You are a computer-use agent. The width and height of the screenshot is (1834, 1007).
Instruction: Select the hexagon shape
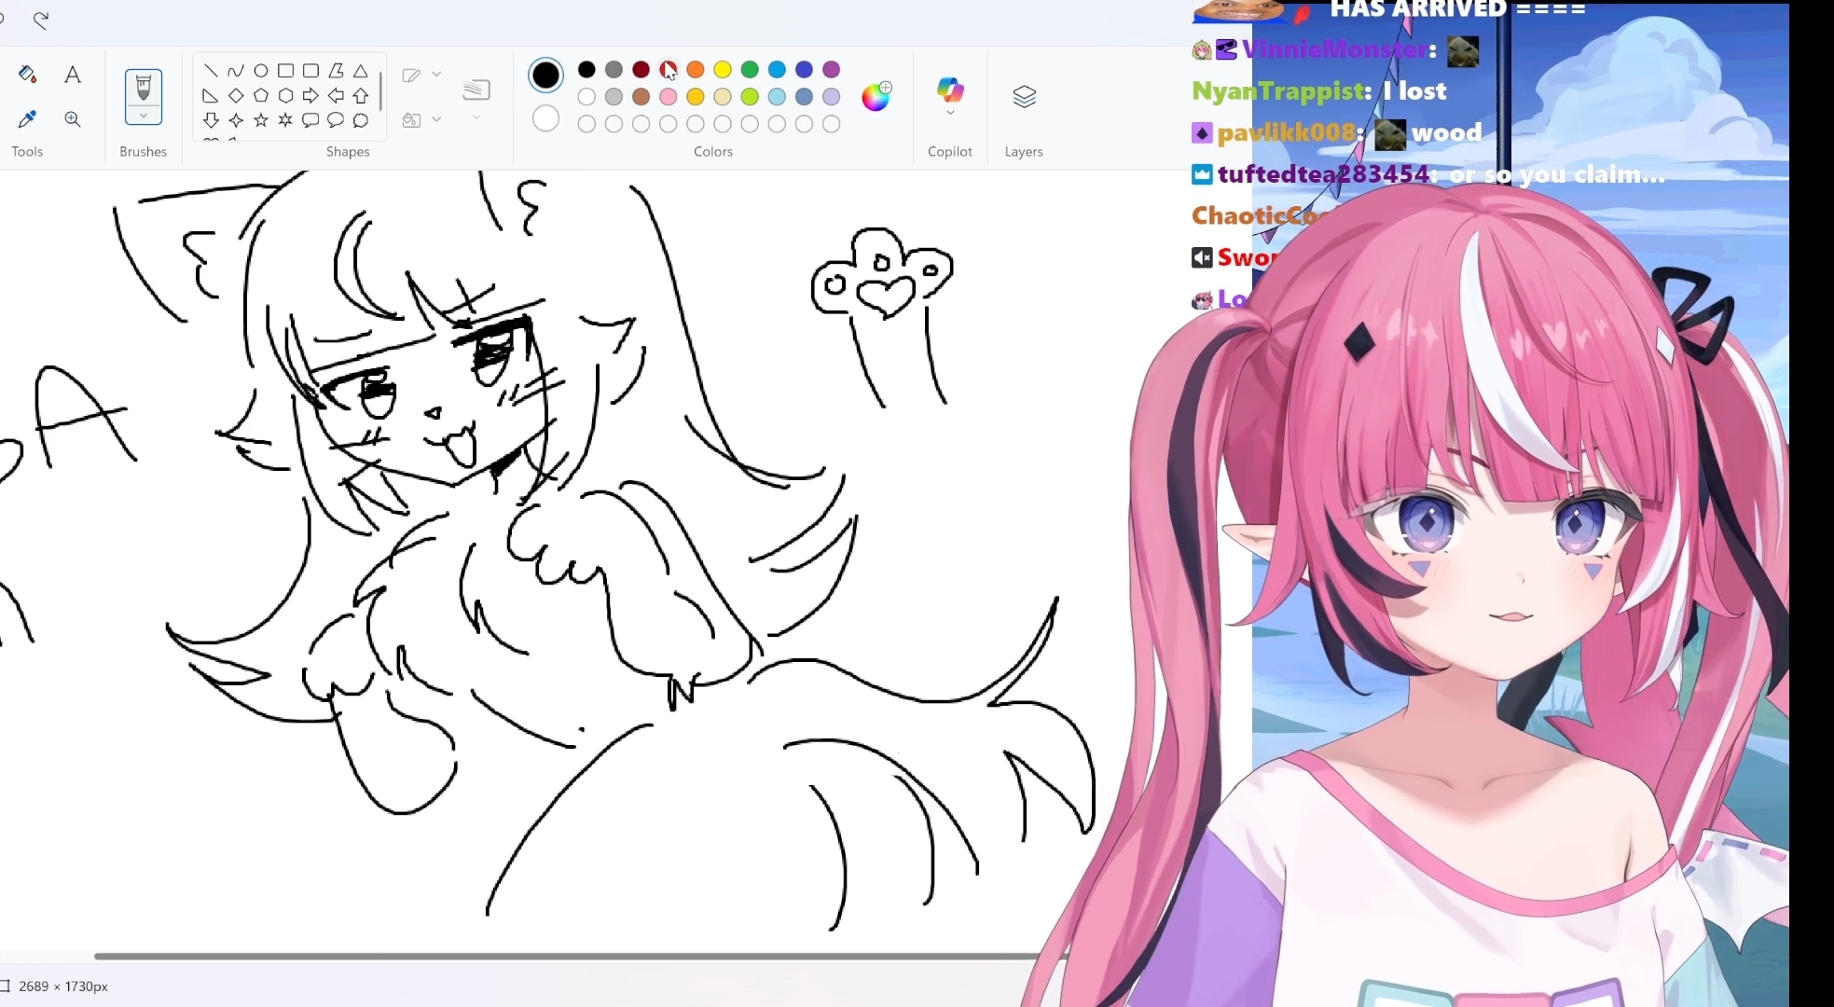pyautogui.click(x=286, y=95)
